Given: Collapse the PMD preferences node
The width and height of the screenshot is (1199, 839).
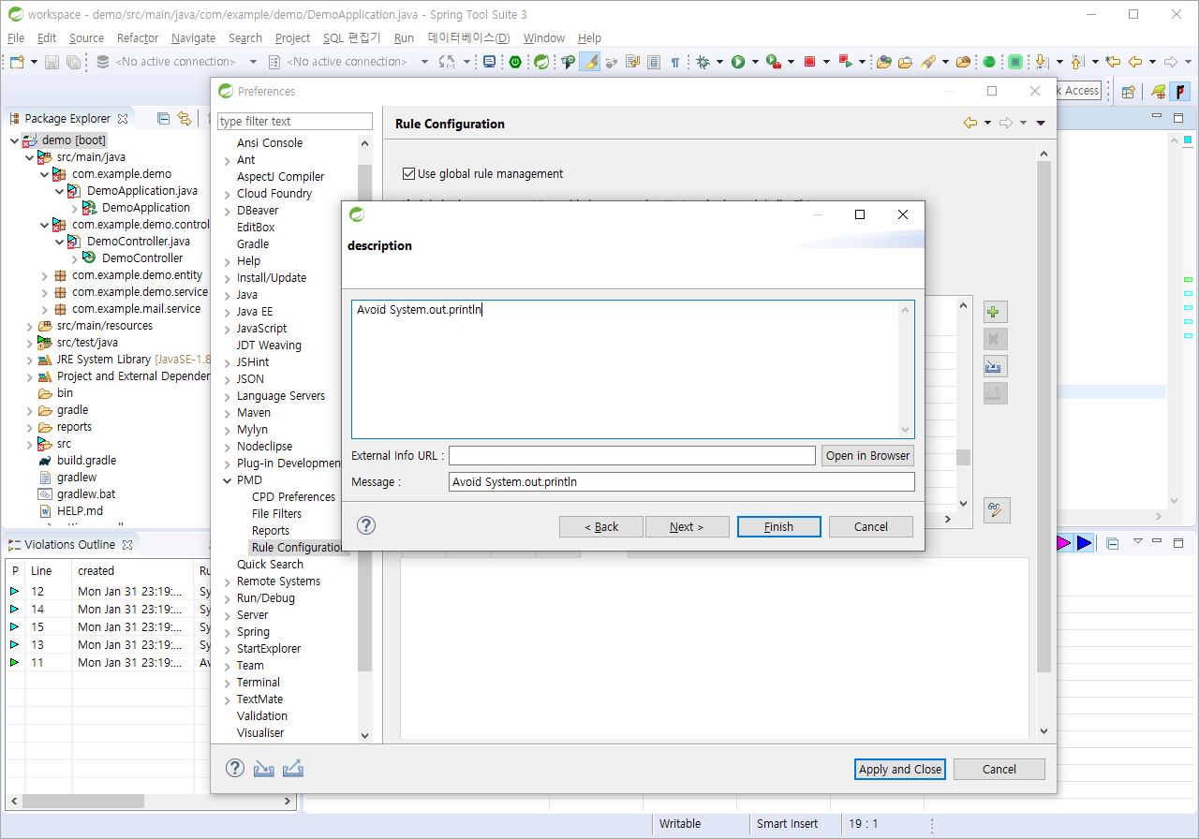Looking at the screenshot, I should tap(227, 480).
